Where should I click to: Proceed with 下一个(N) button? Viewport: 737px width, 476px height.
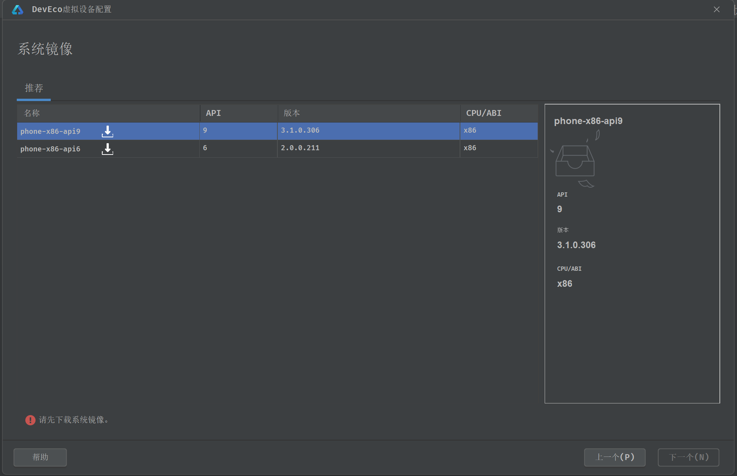point(689,457)
